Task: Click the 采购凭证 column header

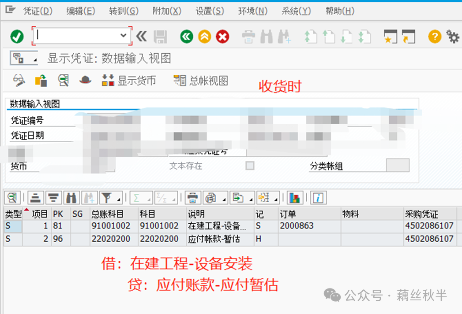Action: click(430, 214)
